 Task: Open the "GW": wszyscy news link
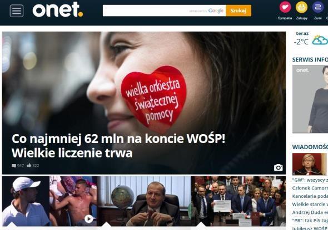point(310,180)
